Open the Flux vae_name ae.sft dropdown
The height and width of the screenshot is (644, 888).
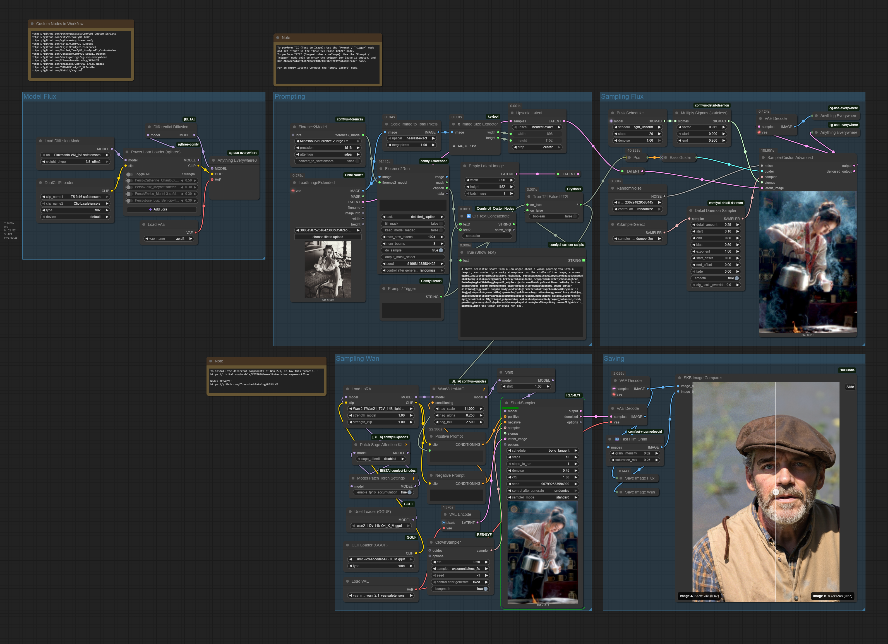point(169,239)
